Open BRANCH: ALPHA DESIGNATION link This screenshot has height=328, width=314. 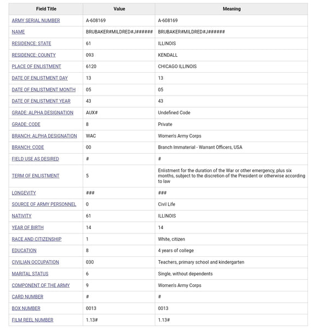[44, 136]
